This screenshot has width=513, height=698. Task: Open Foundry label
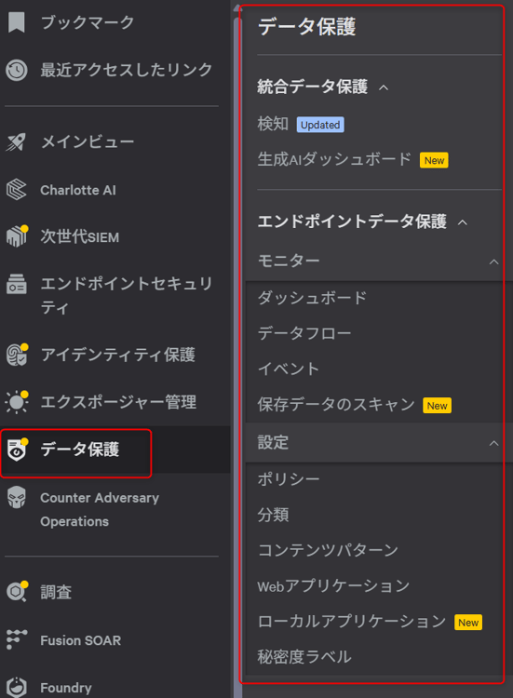tap(66, 688)
